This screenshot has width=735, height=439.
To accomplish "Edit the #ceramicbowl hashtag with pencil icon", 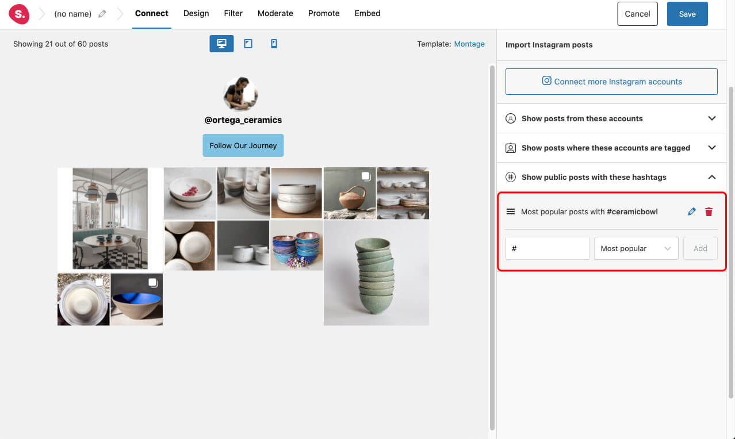I will (692, 211).
